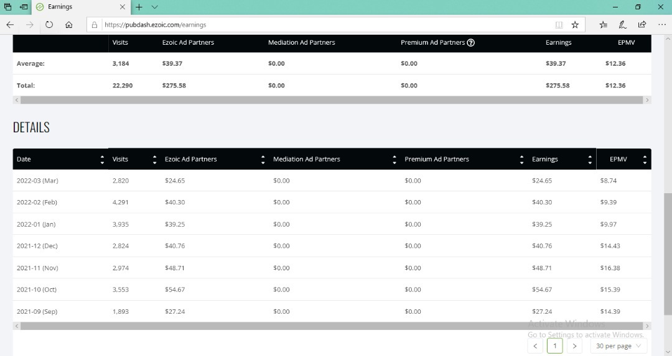
Task: Open favorites hub icon
Action: point(603,25)
